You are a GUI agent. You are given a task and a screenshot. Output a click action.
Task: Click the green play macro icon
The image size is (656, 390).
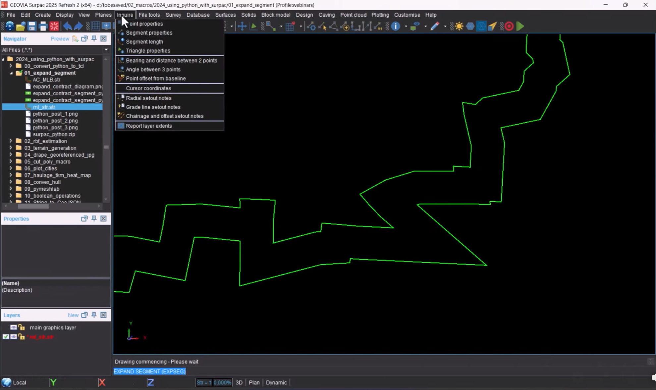click(x=520, y=26)
